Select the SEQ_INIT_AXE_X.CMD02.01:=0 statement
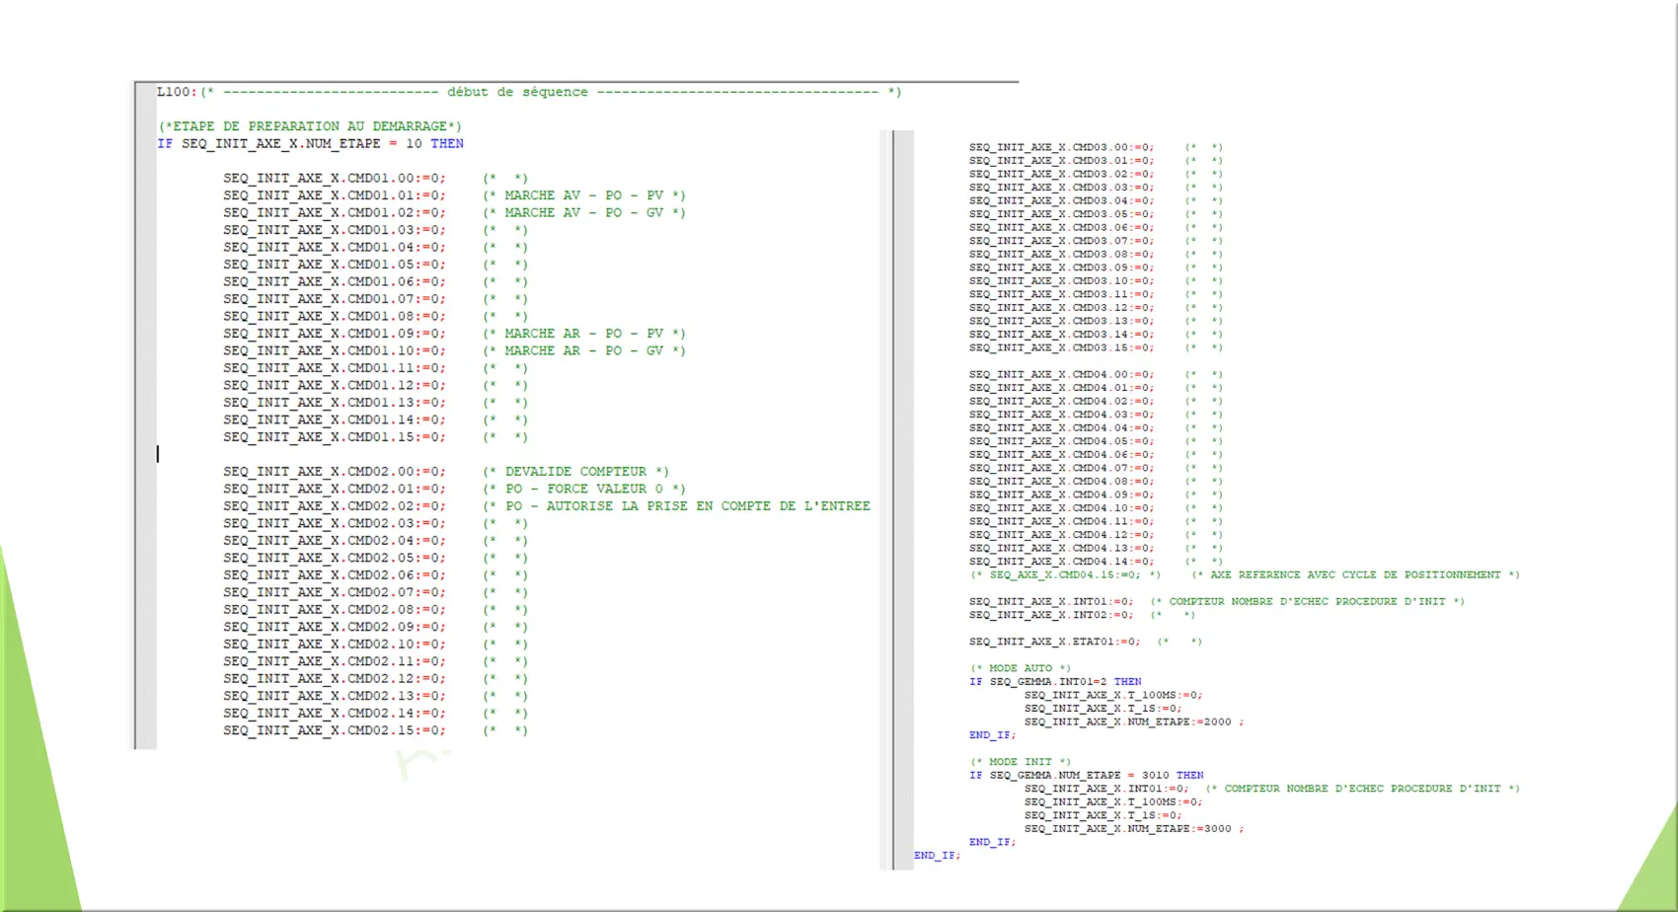The image size is (1678, 912). coord(335,490)
